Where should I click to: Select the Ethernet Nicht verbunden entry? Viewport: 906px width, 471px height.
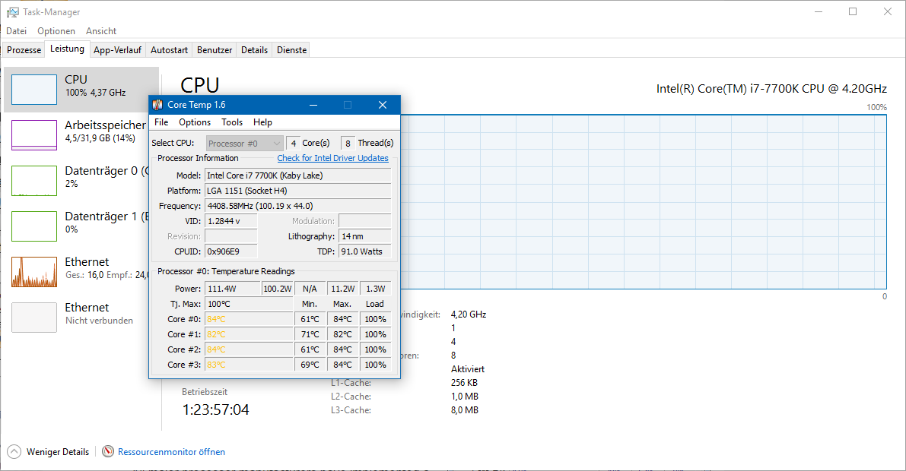pos(81,317)
